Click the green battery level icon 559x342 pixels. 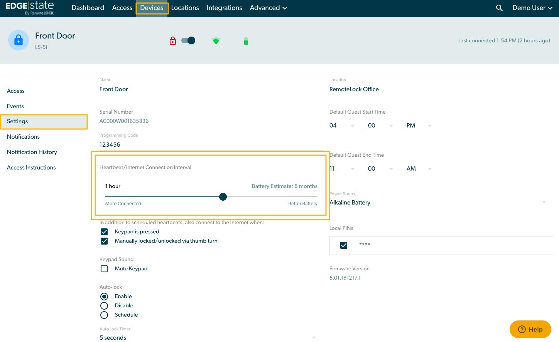(246, 41)
